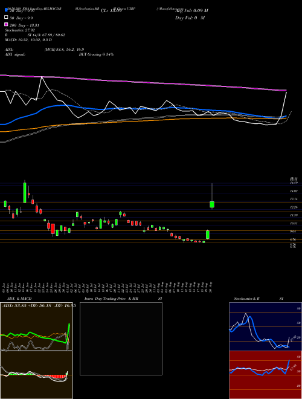The image size is (302, 399).
Task: Click the ADX indicator chart thumbnail
Action: click(x=36, y=326)
